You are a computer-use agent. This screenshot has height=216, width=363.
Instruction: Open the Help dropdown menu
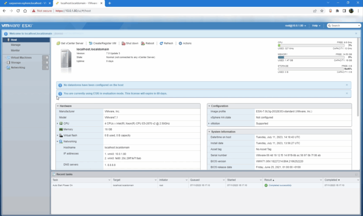click(316, 25)
